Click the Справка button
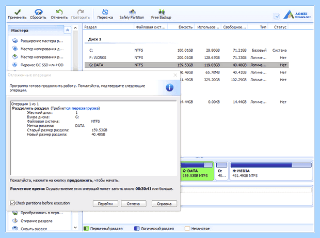 (164, 204)
